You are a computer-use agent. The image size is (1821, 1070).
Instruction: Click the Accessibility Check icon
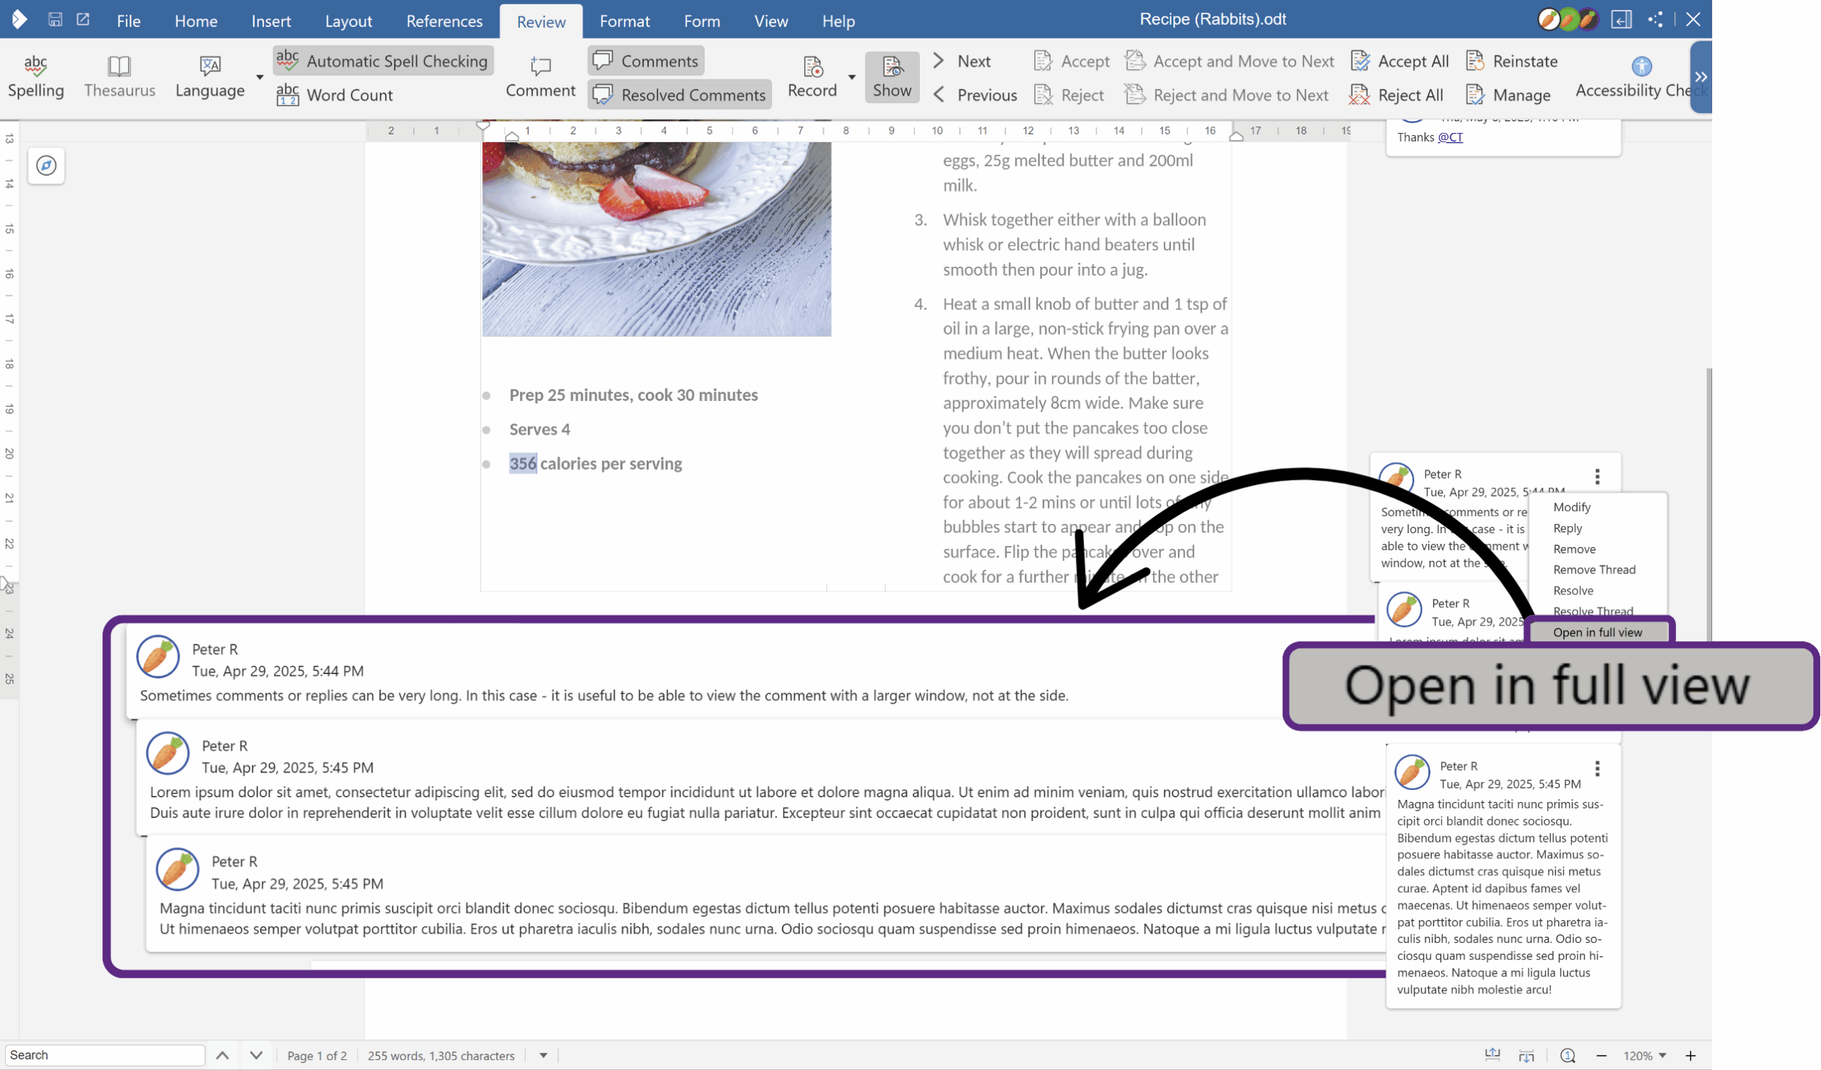point(1641,66)
